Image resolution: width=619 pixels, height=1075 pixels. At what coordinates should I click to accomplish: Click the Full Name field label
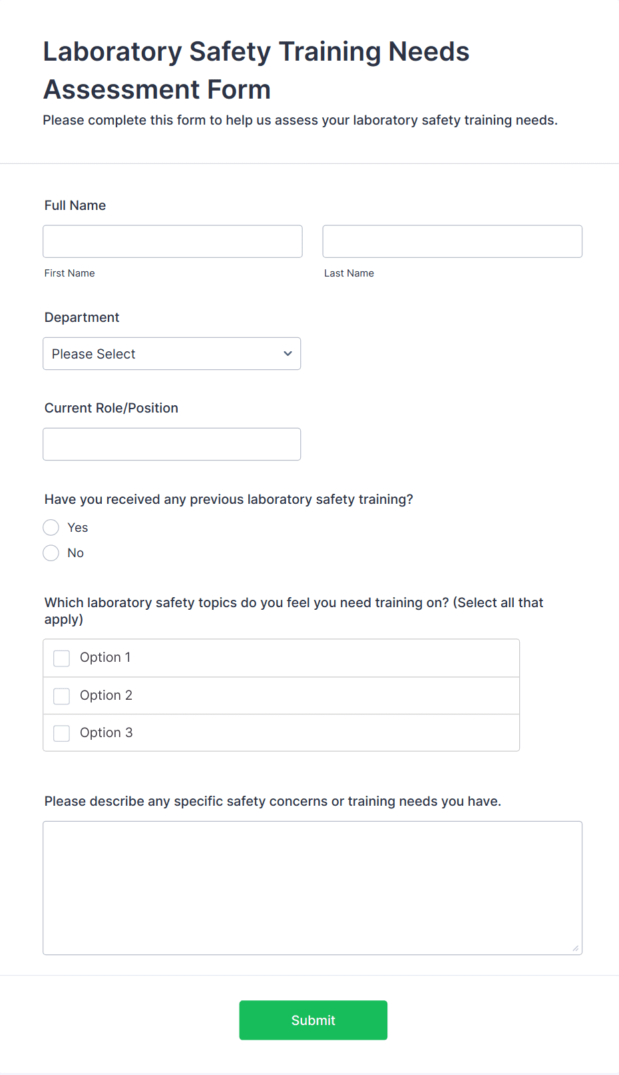[75, 205]
